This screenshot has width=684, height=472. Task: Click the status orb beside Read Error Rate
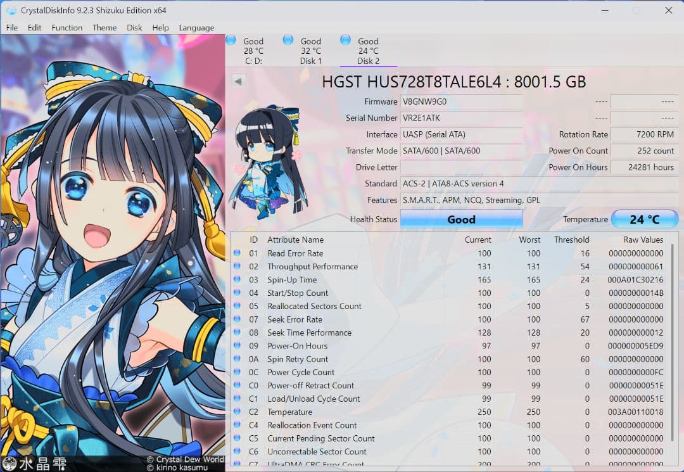point(237,253)
